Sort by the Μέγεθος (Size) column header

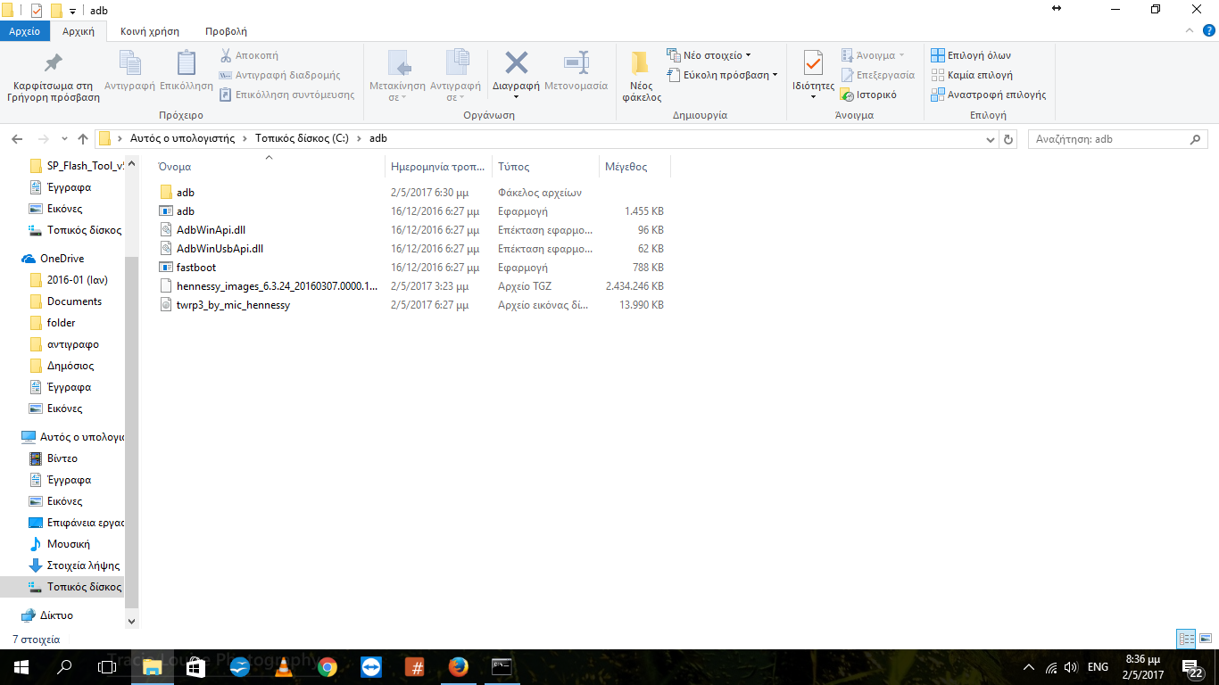click(x=626, y=167)
